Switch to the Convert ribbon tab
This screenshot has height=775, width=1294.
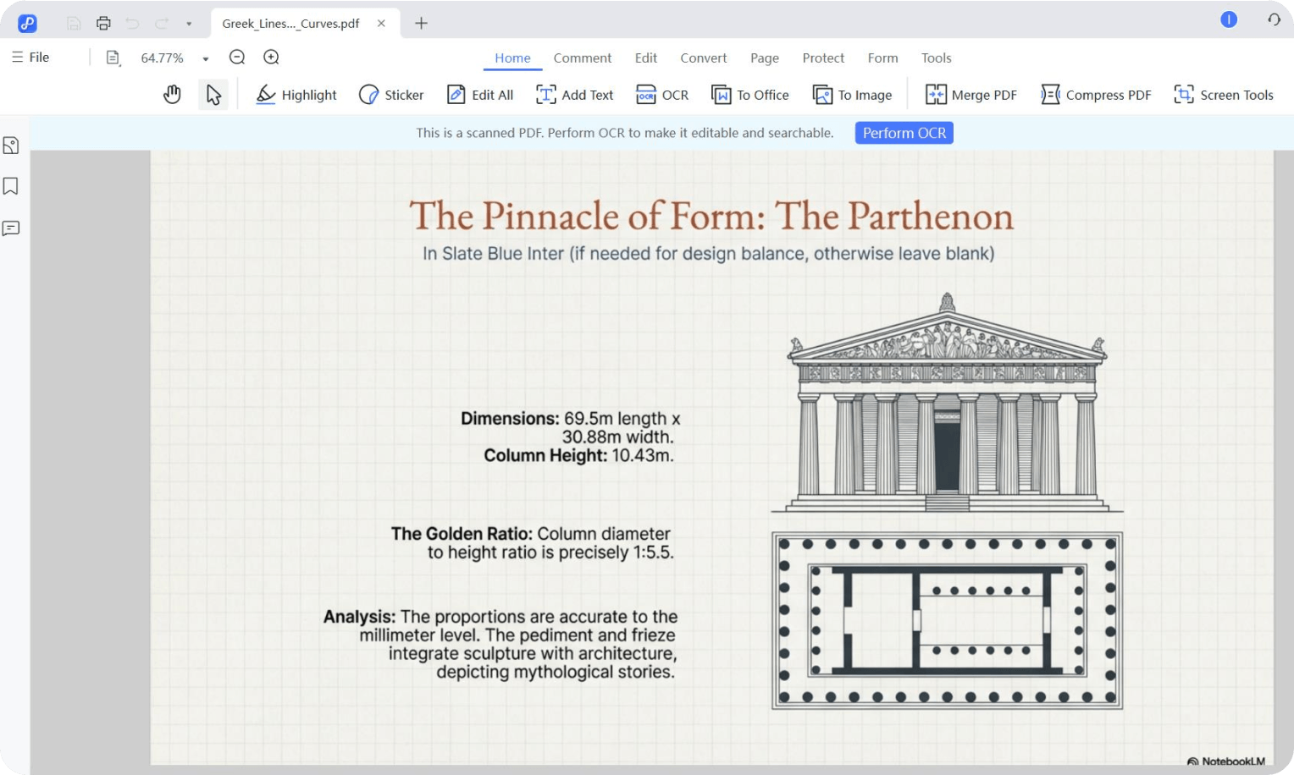pyautogui.click(x=703, y=58)
